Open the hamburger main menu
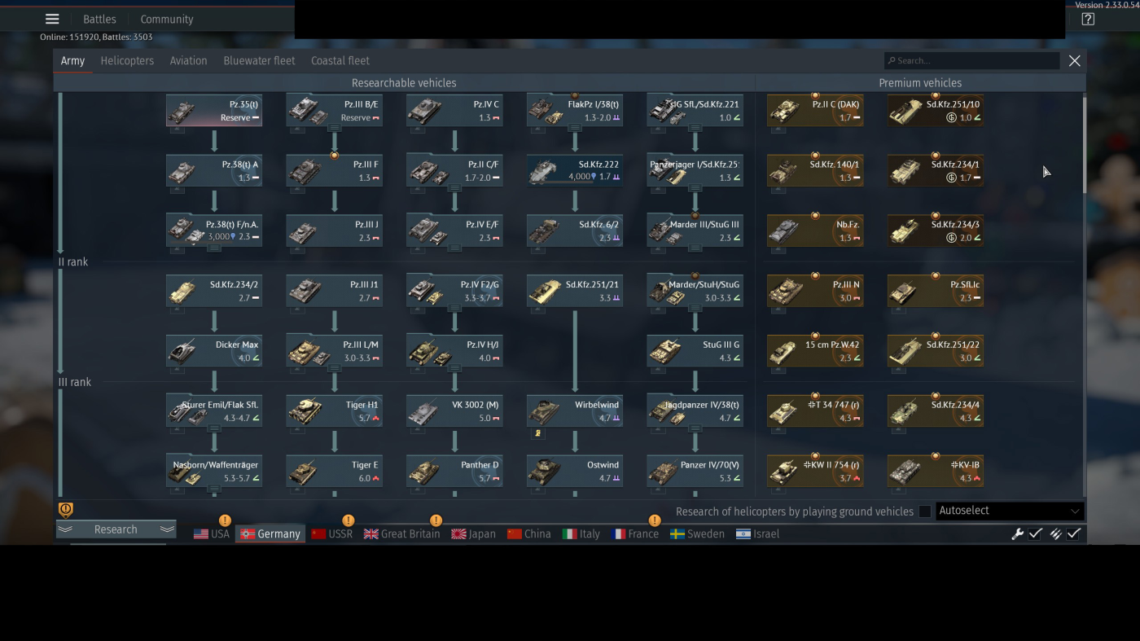Viewport: 1140px width, 641px height. tap(52, 20)
